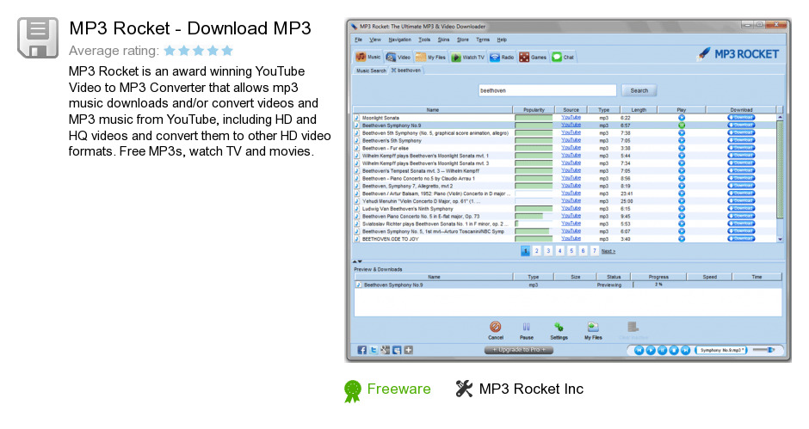Screen dimensions: 809x429
Task: Pause the download using the Pause icon
Action: [526, 330]
